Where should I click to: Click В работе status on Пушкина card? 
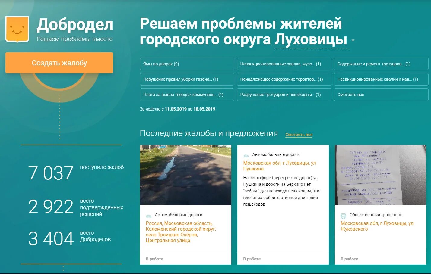pyautogui.click(x=252, y=259)
